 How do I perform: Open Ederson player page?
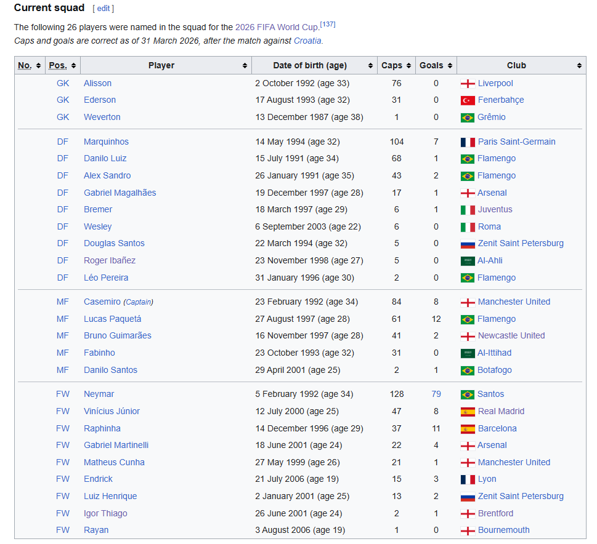point(100,100)
